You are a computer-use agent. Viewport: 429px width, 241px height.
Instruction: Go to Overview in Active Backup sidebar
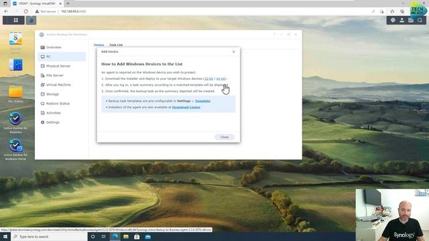coord(62,48)
